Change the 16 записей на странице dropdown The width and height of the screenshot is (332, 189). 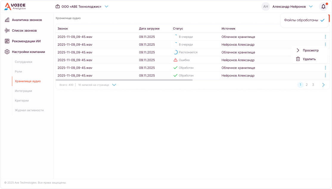(114, 85)
